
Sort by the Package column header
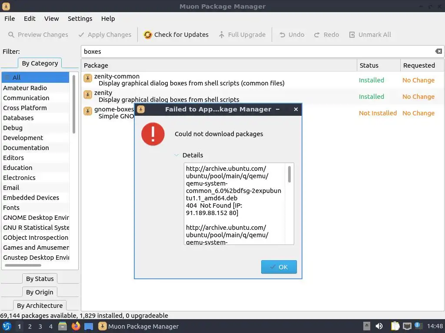point(219,65)
